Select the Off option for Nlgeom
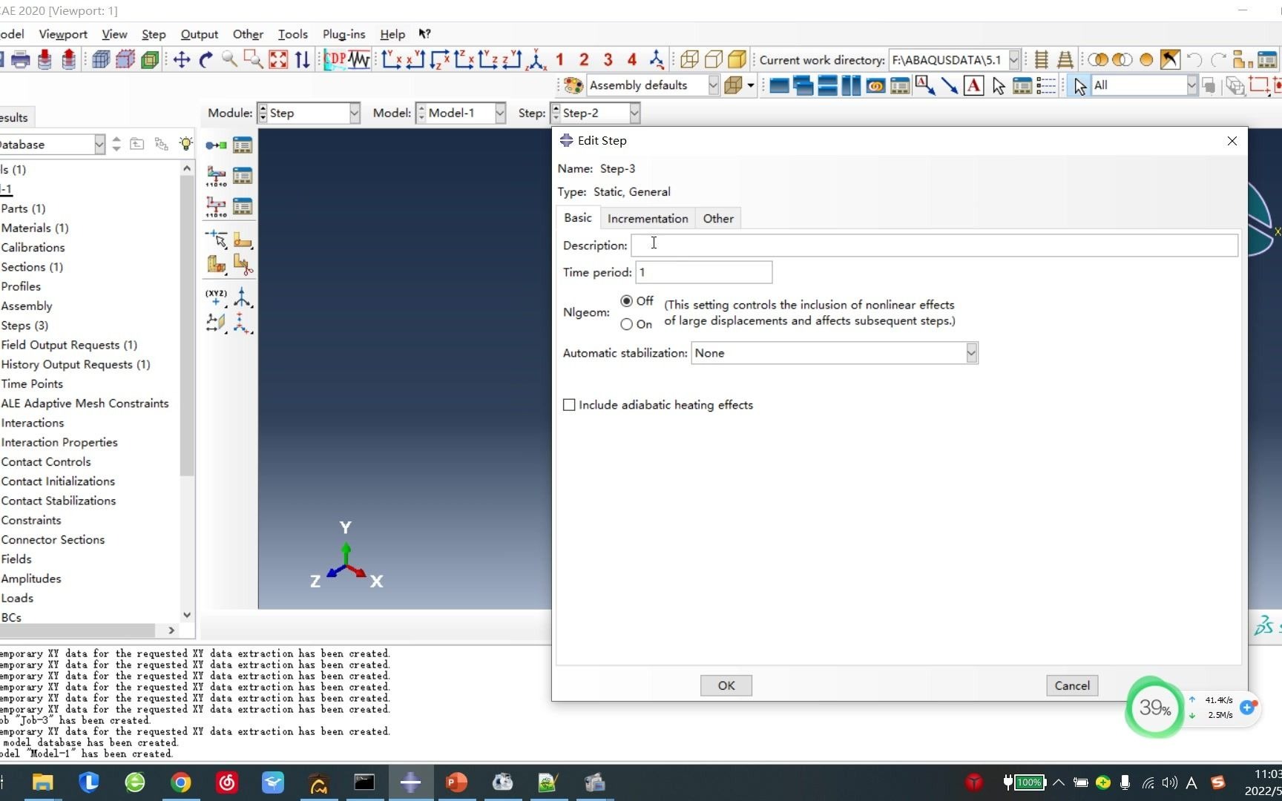 pyautogui.click(x=627, y=301)
